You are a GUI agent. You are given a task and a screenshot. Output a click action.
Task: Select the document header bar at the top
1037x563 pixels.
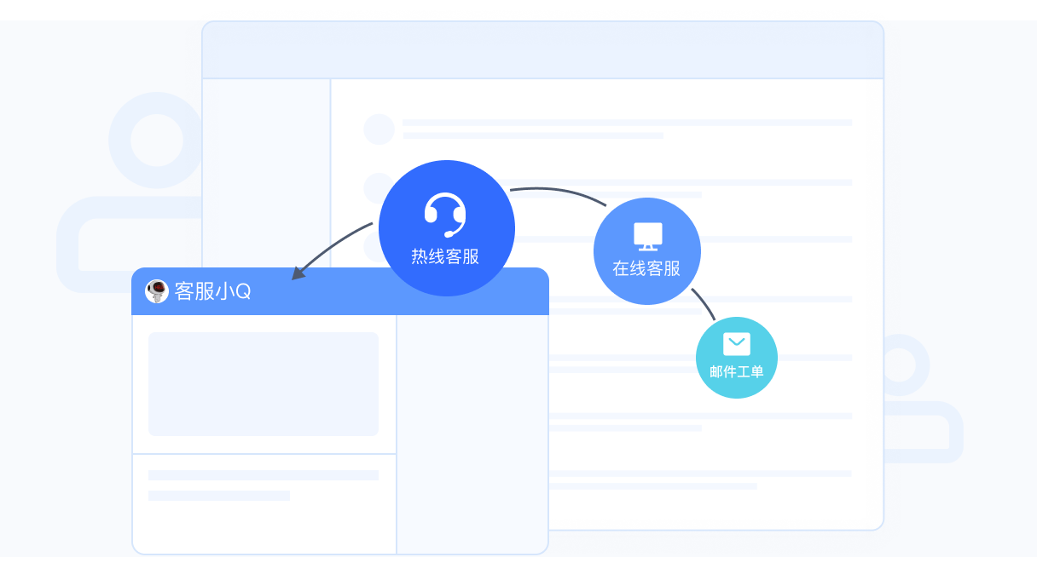pyautogui.click(x=542, y=49)
